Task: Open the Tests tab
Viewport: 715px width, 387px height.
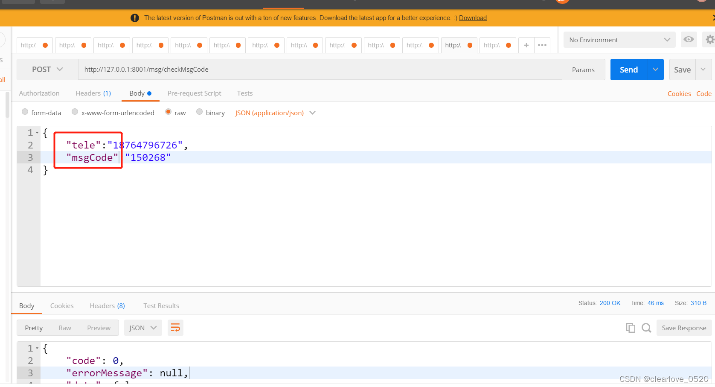Action: (x=245, y=93)
